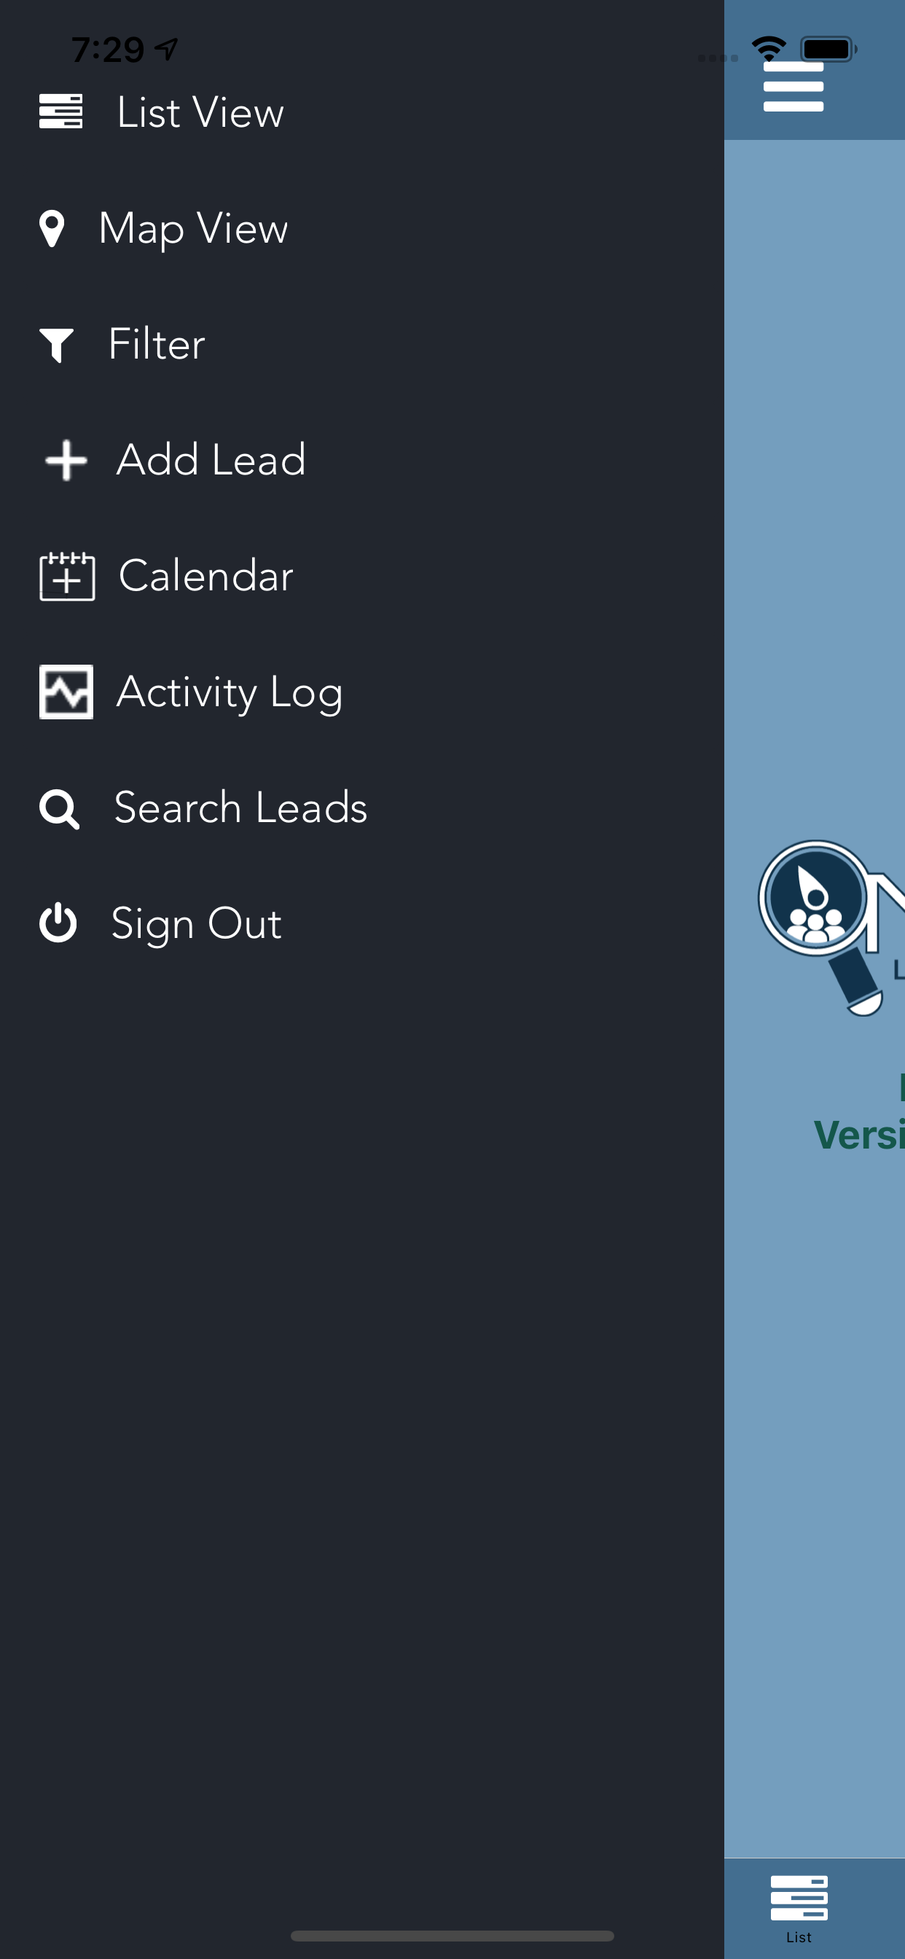
Task: Tap the Activity Log chart icon
Action: [66, 692]
